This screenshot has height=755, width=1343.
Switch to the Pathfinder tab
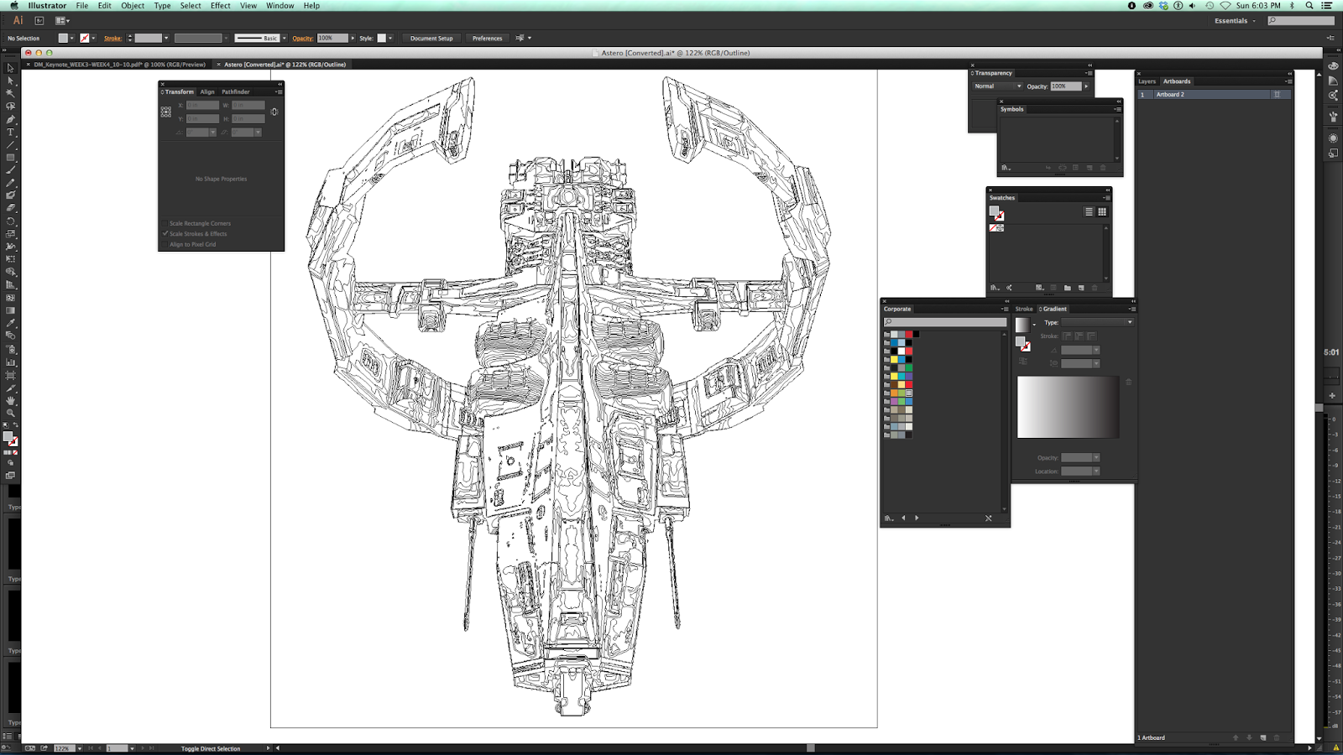pyautogui.click(x=236, y=91)
